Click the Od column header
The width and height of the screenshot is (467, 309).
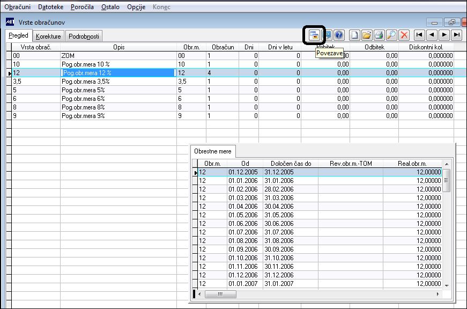(245, 164)
